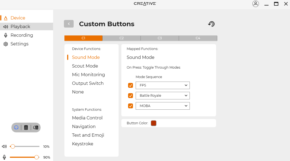The width and height of the screenshot is (290, 161).
Task: Open the Button Color red swatch
Action: tap(154, 123)
